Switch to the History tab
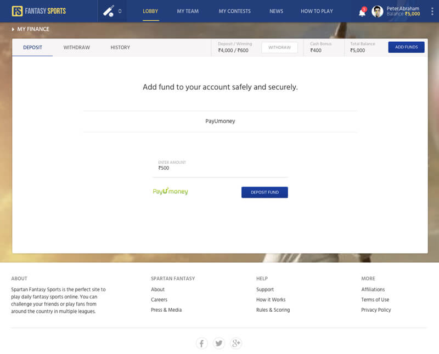This screenshot has width=439, height=354. tap(120, 47)
